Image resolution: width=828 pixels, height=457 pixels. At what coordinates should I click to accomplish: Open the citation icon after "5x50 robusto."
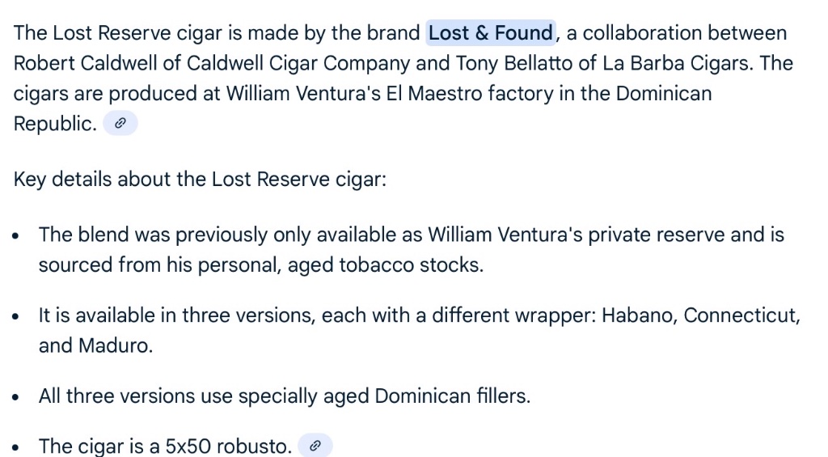(315, 446)
